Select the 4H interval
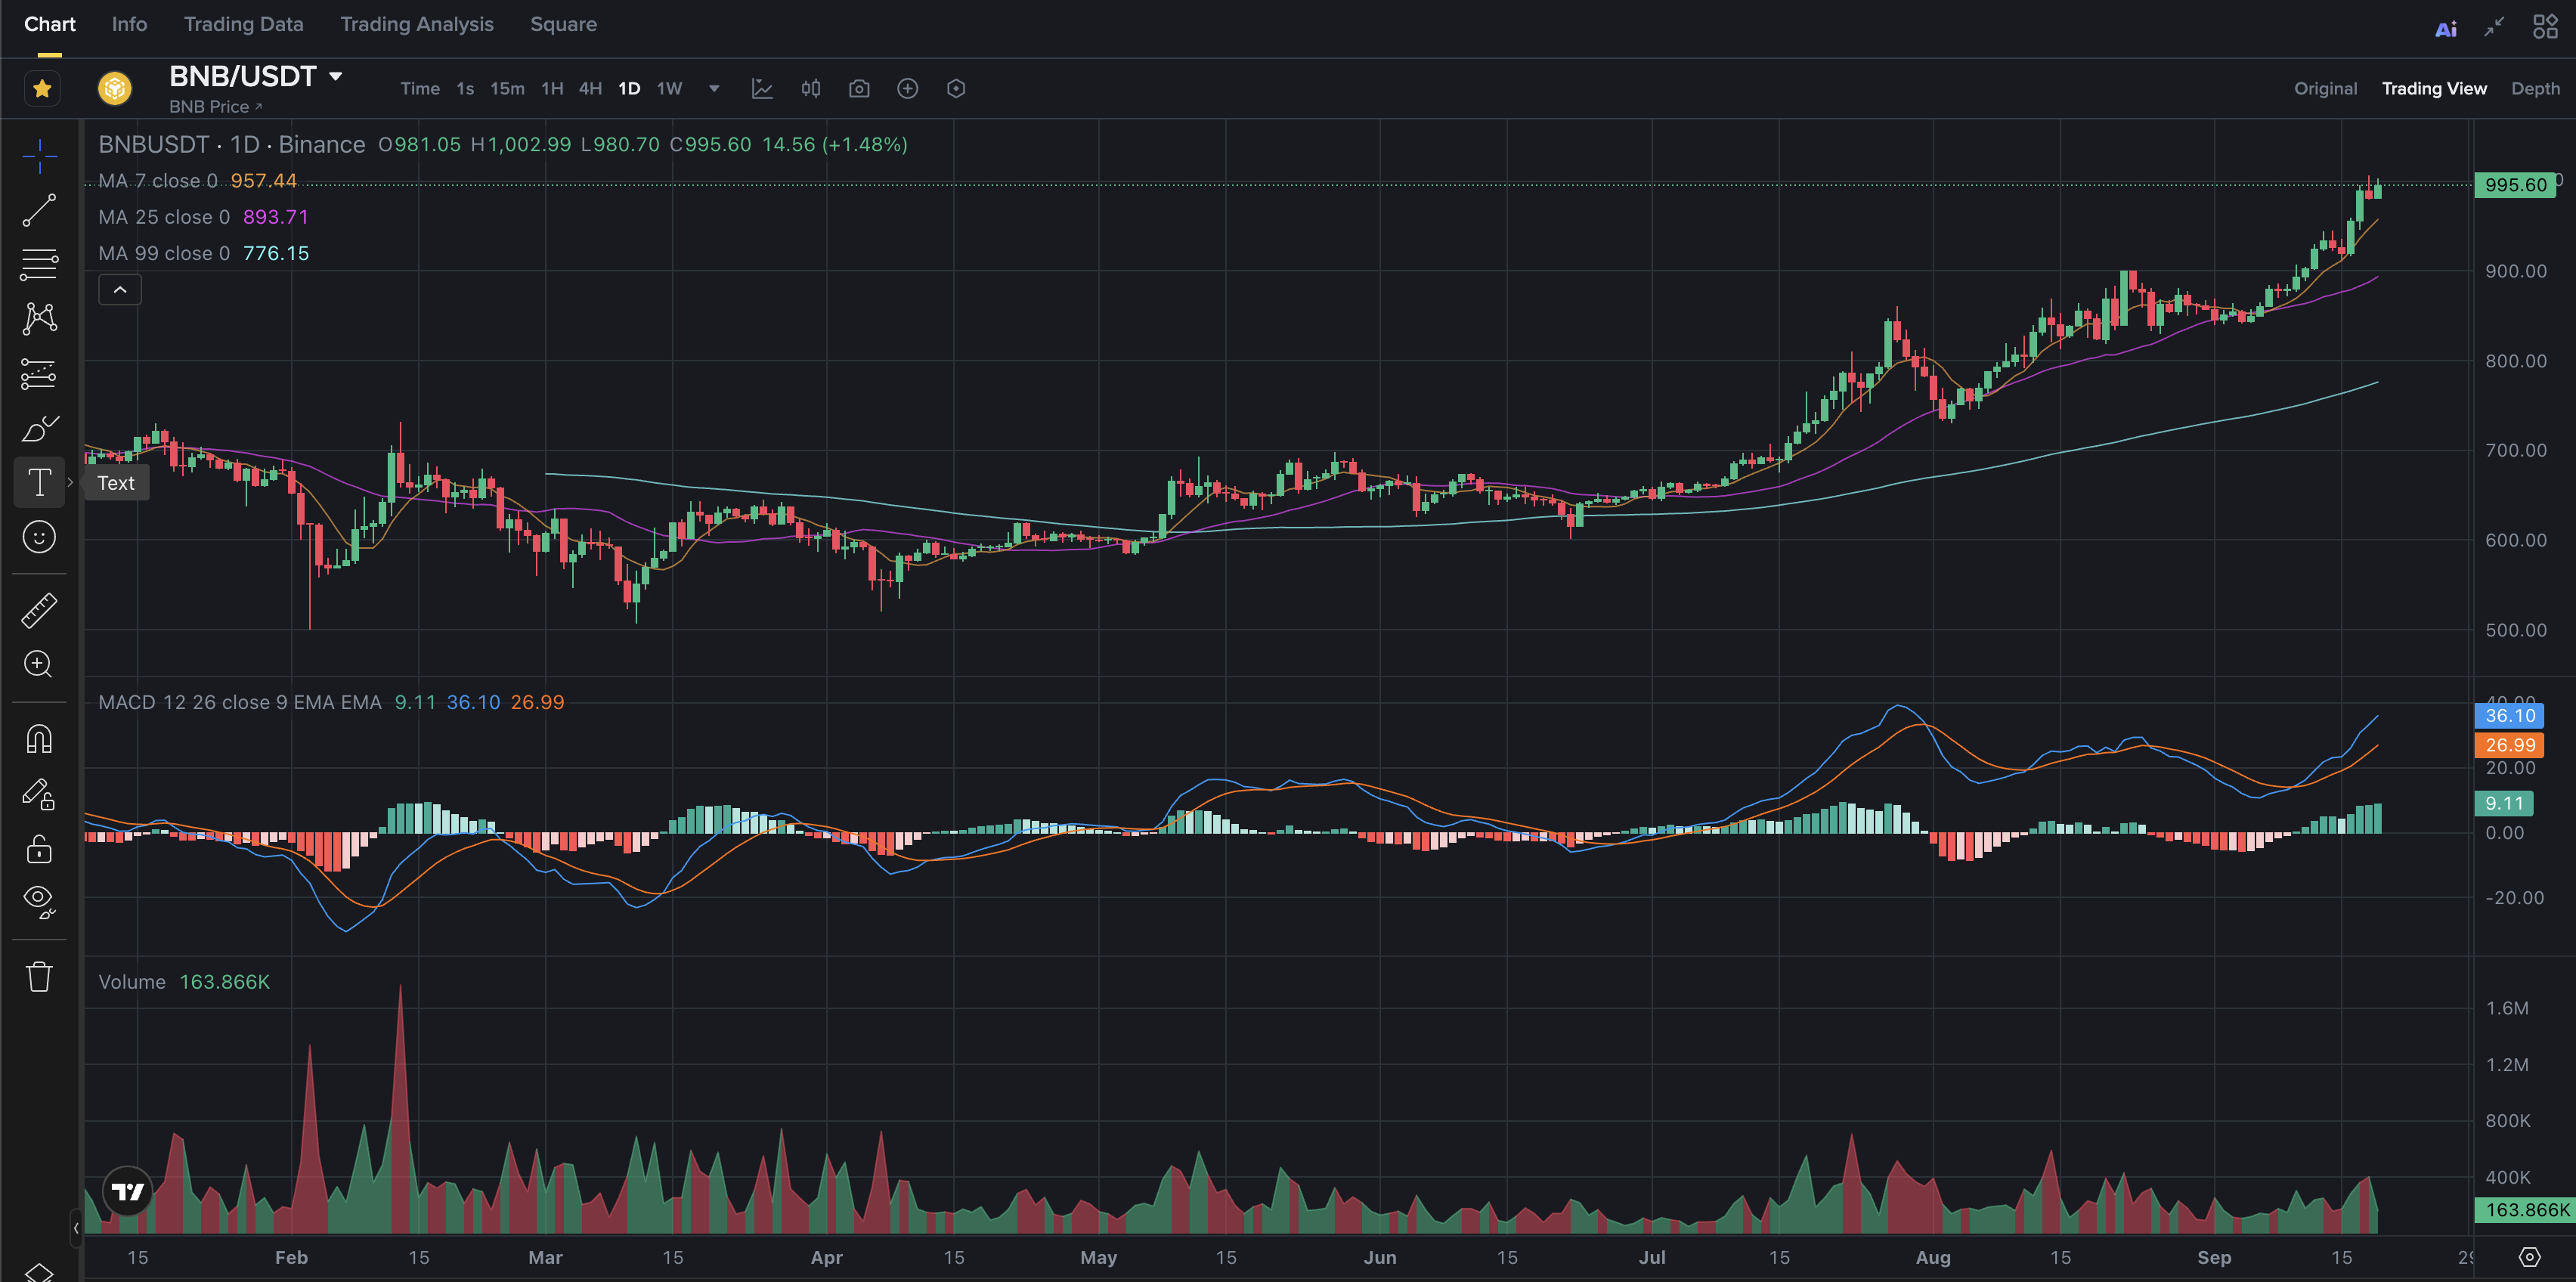This screenshot has width=2576, height=1282. click(590, 89)
